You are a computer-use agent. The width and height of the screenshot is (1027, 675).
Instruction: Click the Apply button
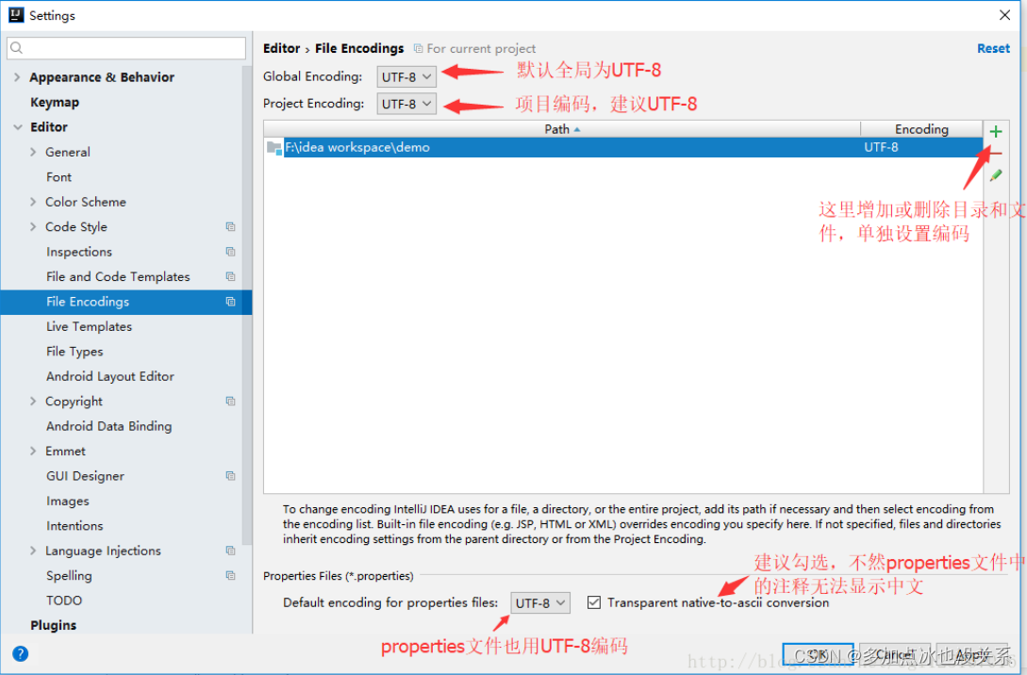pos(972,653)
